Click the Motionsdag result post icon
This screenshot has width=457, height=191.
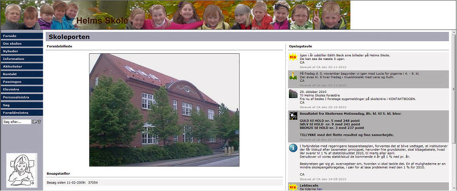(293, 116)
